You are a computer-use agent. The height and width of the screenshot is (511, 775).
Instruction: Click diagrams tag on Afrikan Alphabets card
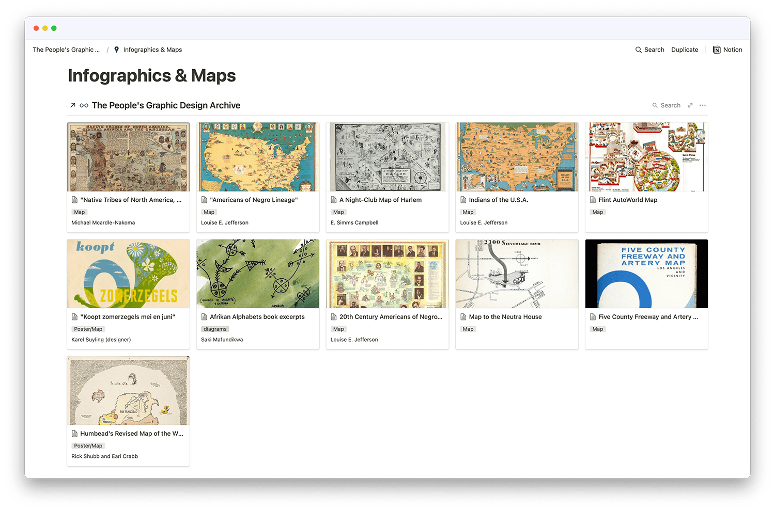click(x=215, y=329)
